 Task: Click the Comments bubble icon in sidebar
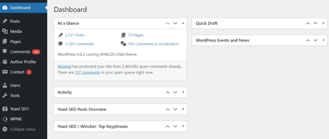pyautogui.click(x=5, y=51)
